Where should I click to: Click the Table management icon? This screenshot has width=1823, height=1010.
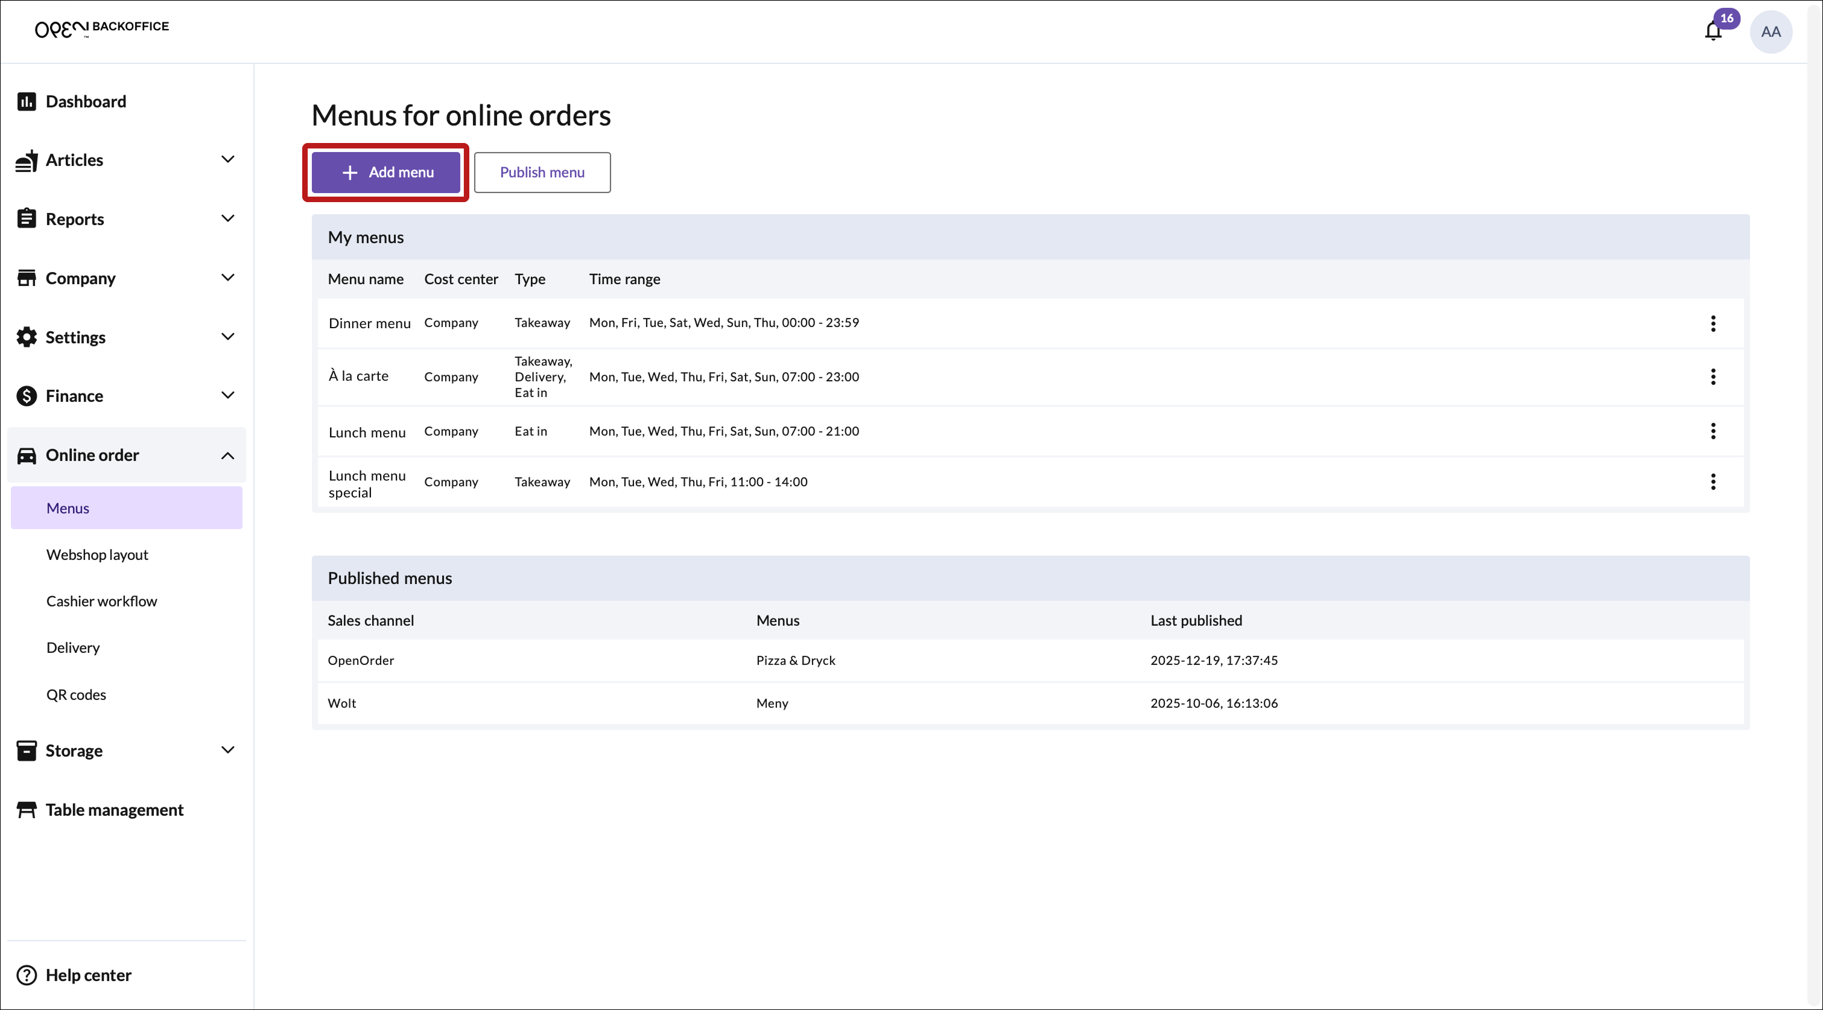[x=26, y=810]
